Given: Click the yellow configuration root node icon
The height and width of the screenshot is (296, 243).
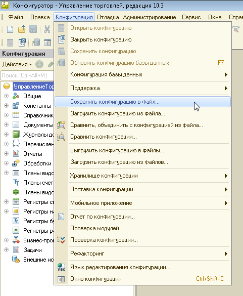Looking at the screenshot, I should 7,86.
